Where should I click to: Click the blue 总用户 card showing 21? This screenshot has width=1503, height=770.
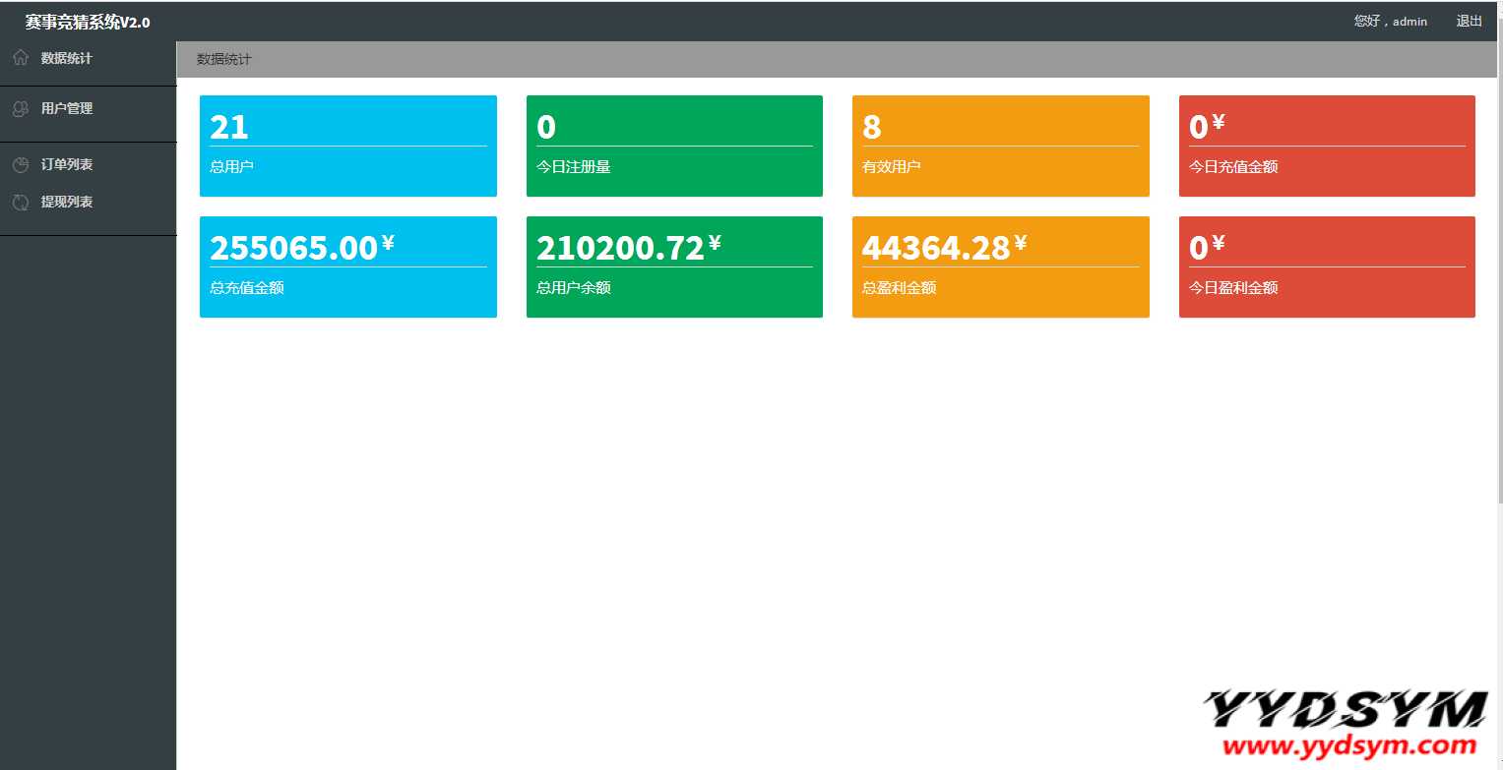coord(347,146)
